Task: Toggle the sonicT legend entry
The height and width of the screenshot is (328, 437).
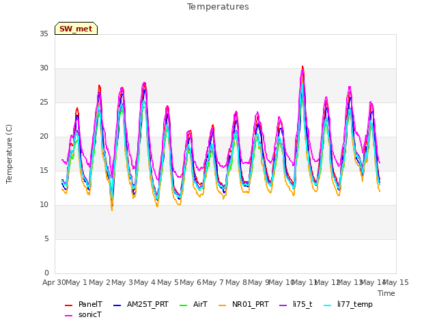Action: click(x=83, y=314)
